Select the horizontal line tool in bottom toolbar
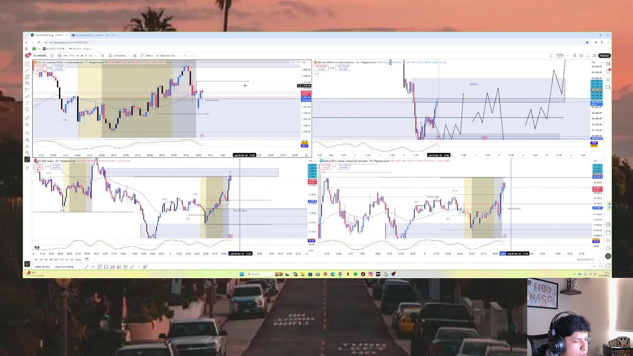Viewport: 633px width, 356px height. [93, 267]
